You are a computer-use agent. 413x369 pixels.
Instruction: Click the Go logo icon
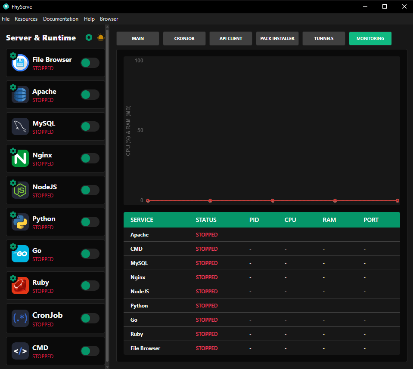[x=20, y=254]
